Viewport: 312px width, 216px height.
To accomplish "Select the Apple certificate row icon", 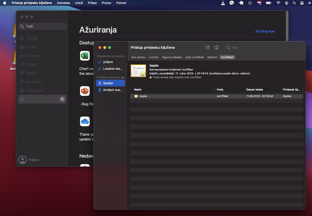I will pos(136,96).
